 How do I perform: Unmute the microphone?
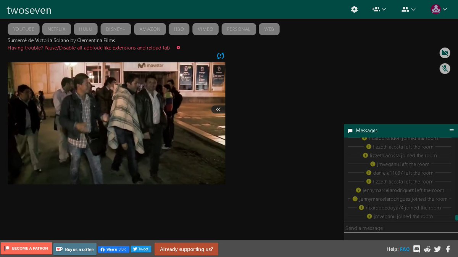tap(445, 69)
